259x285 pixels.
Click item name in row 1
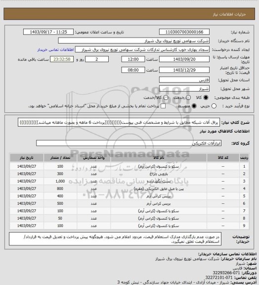159,166
